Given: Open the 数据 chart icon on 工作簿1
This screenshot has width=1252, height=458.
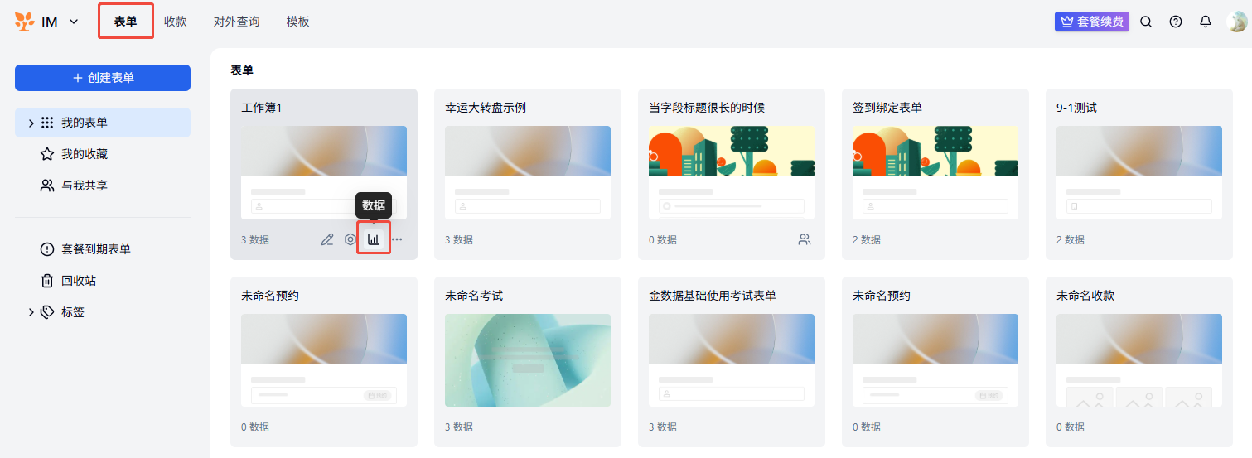Looking at the screenshot, I should (x=374, y=239).
